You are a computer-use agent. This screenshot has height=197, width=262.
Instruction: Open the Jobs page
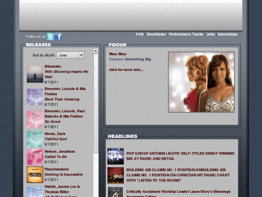(210, 34)
